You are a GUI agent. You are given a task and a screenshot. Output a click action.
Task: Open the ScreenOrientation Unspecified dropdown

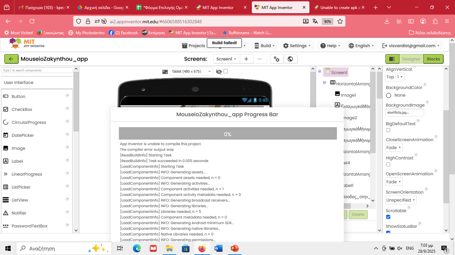(x=401, y=200)
